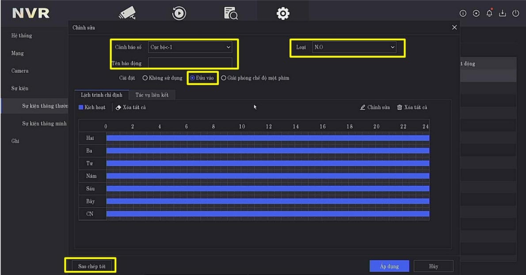Select the 'Không sử dụng' radio option

(145, 78)
